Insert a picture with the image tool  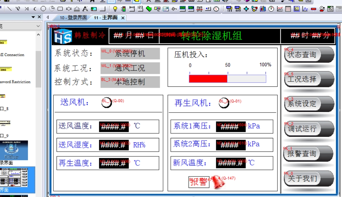coord(94,9)
